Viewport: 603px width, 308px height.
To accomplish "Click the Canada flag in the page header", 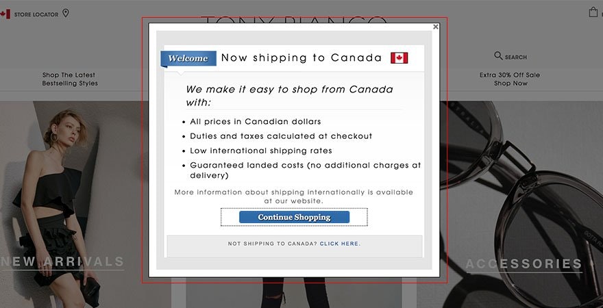I will [x=5, y=14].
